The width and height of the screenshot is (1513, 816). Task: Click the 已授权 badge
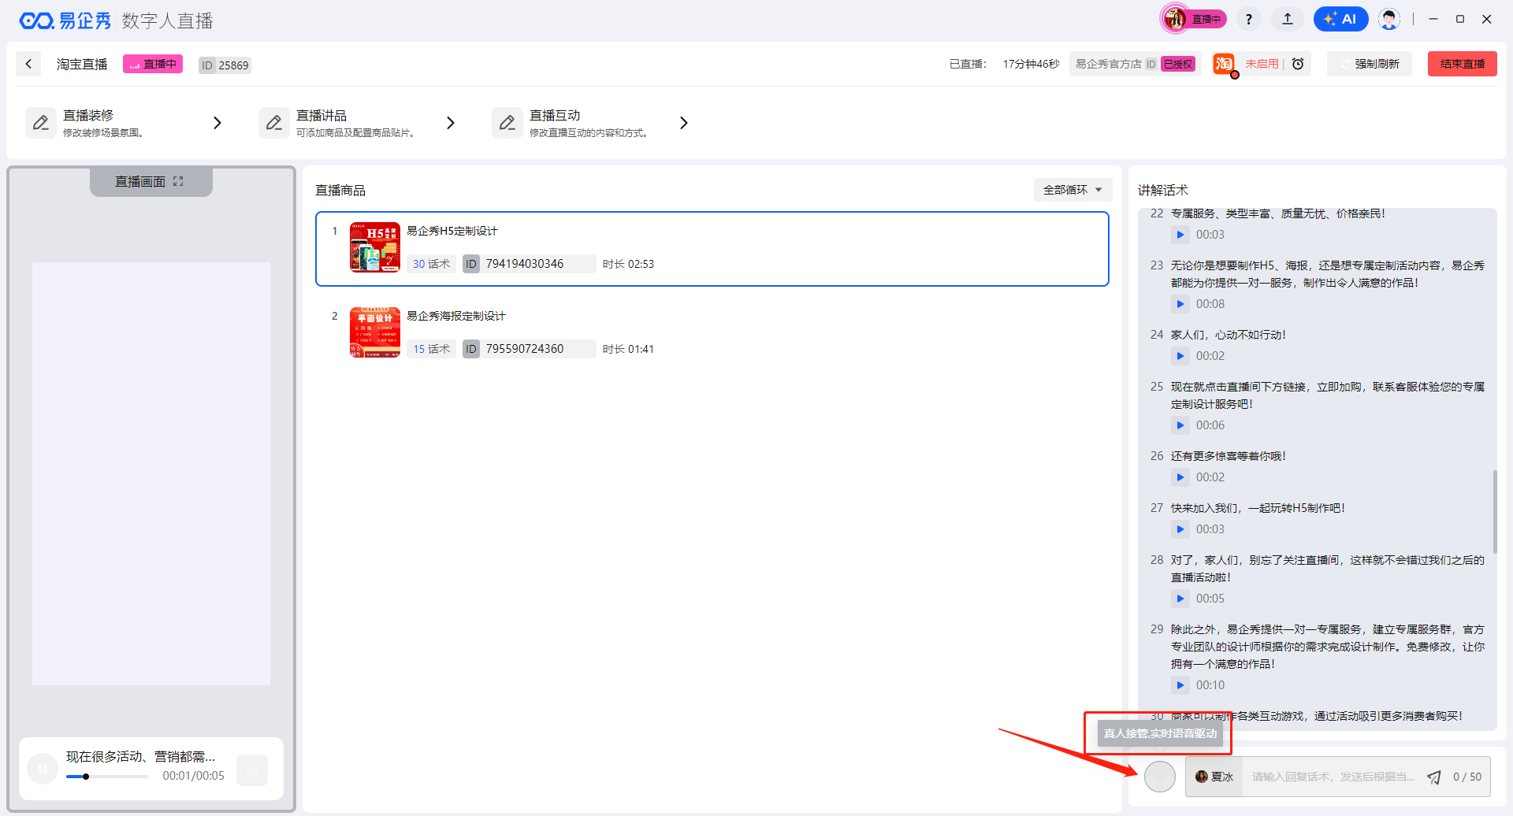pos(1177,64)
